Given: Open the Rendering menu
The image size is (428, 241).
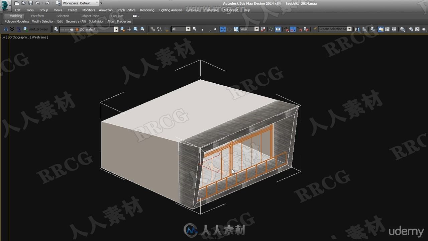Looking at the screenshot, I should [x=147, y=10].
